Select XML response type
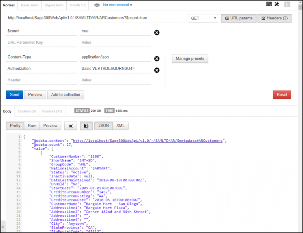The height and width of the screenshot is (233, 303). [x=120, y=126]
